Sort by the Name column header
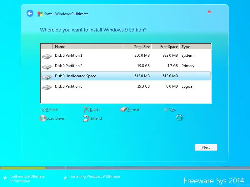 pyautogui.click(x=88, y=46)
